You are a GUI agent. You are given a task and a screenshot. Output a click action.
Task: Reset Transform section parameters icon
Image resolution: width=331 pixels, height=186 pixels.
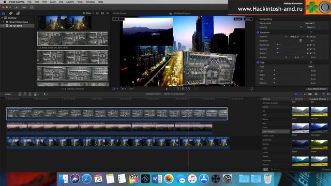pos(311,32)
